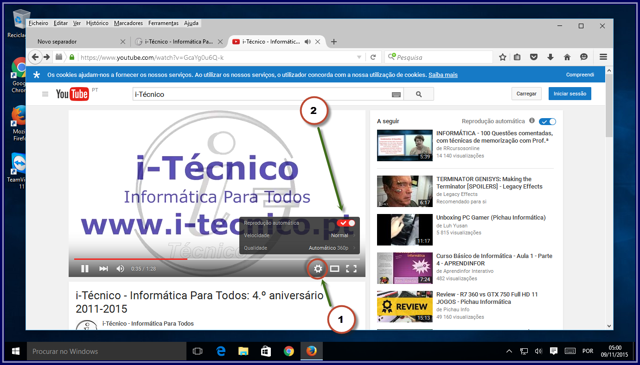Open the Firefox downloads panel
The width and height of the screenshot is (640, 365).
[x=550, y=57]
